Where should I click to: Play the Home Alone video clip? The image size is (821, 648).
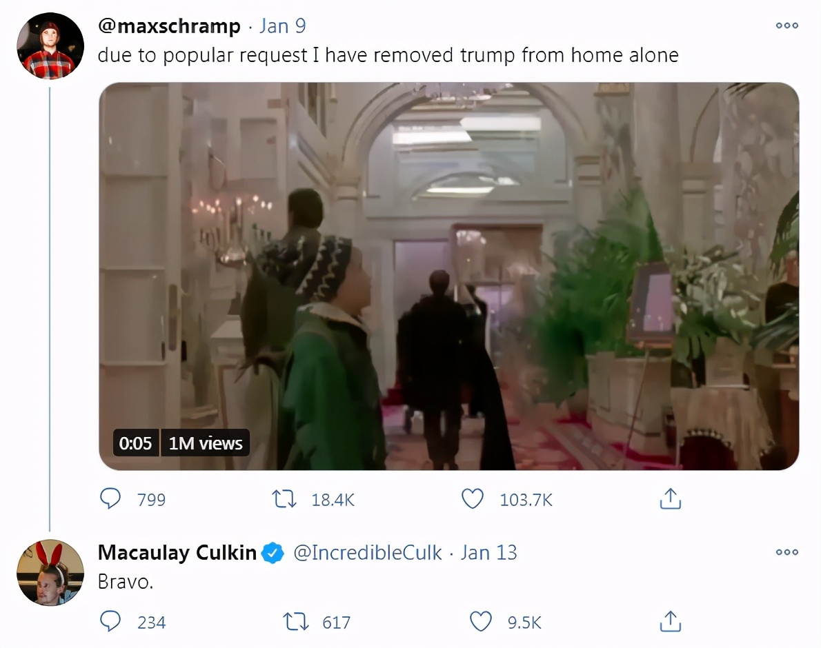pyautogui.click(x=448, y=276)
